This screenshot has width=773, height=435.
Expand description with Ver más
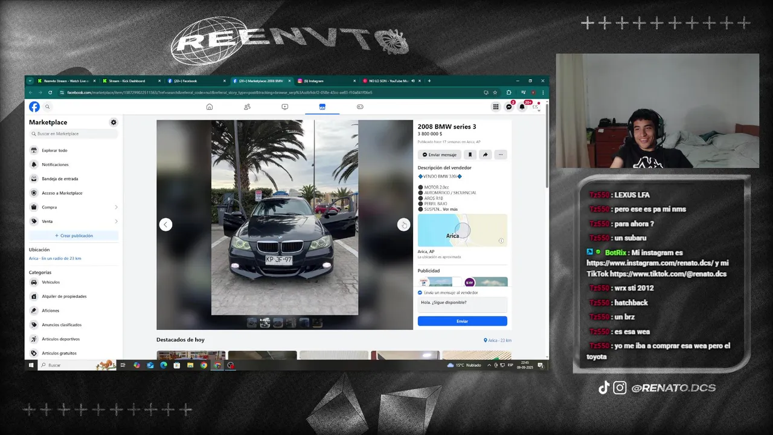(x=450, y=209)
